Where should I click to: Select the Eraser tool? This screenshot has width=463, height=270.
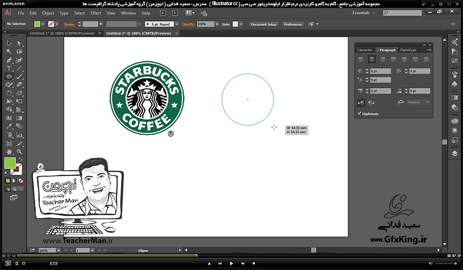coord(19,85)
